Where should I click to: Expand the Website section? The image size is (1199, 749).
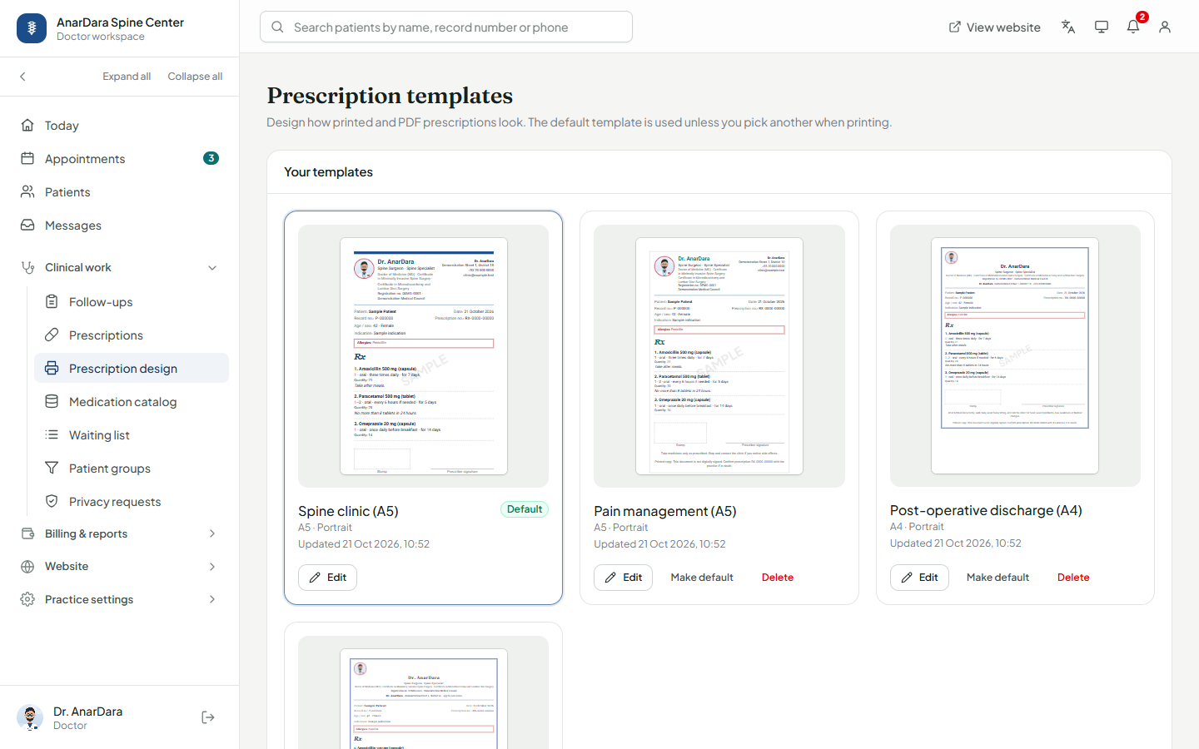(212, 567)
